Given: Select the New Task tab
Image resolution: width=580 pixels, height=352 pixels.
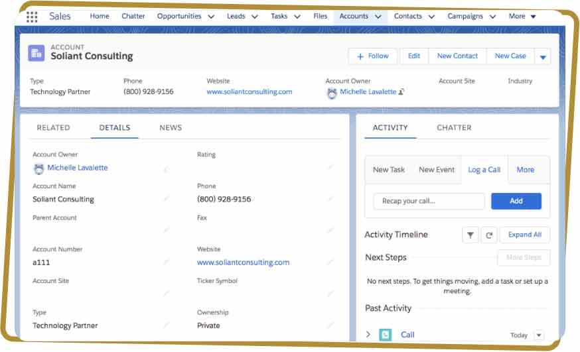Looking at the screenshot, I should [389, 170].
